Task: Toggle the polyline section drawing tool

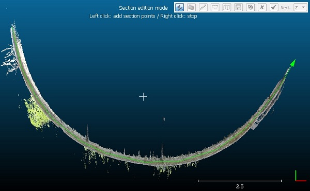Action: [x=179, y=8]
